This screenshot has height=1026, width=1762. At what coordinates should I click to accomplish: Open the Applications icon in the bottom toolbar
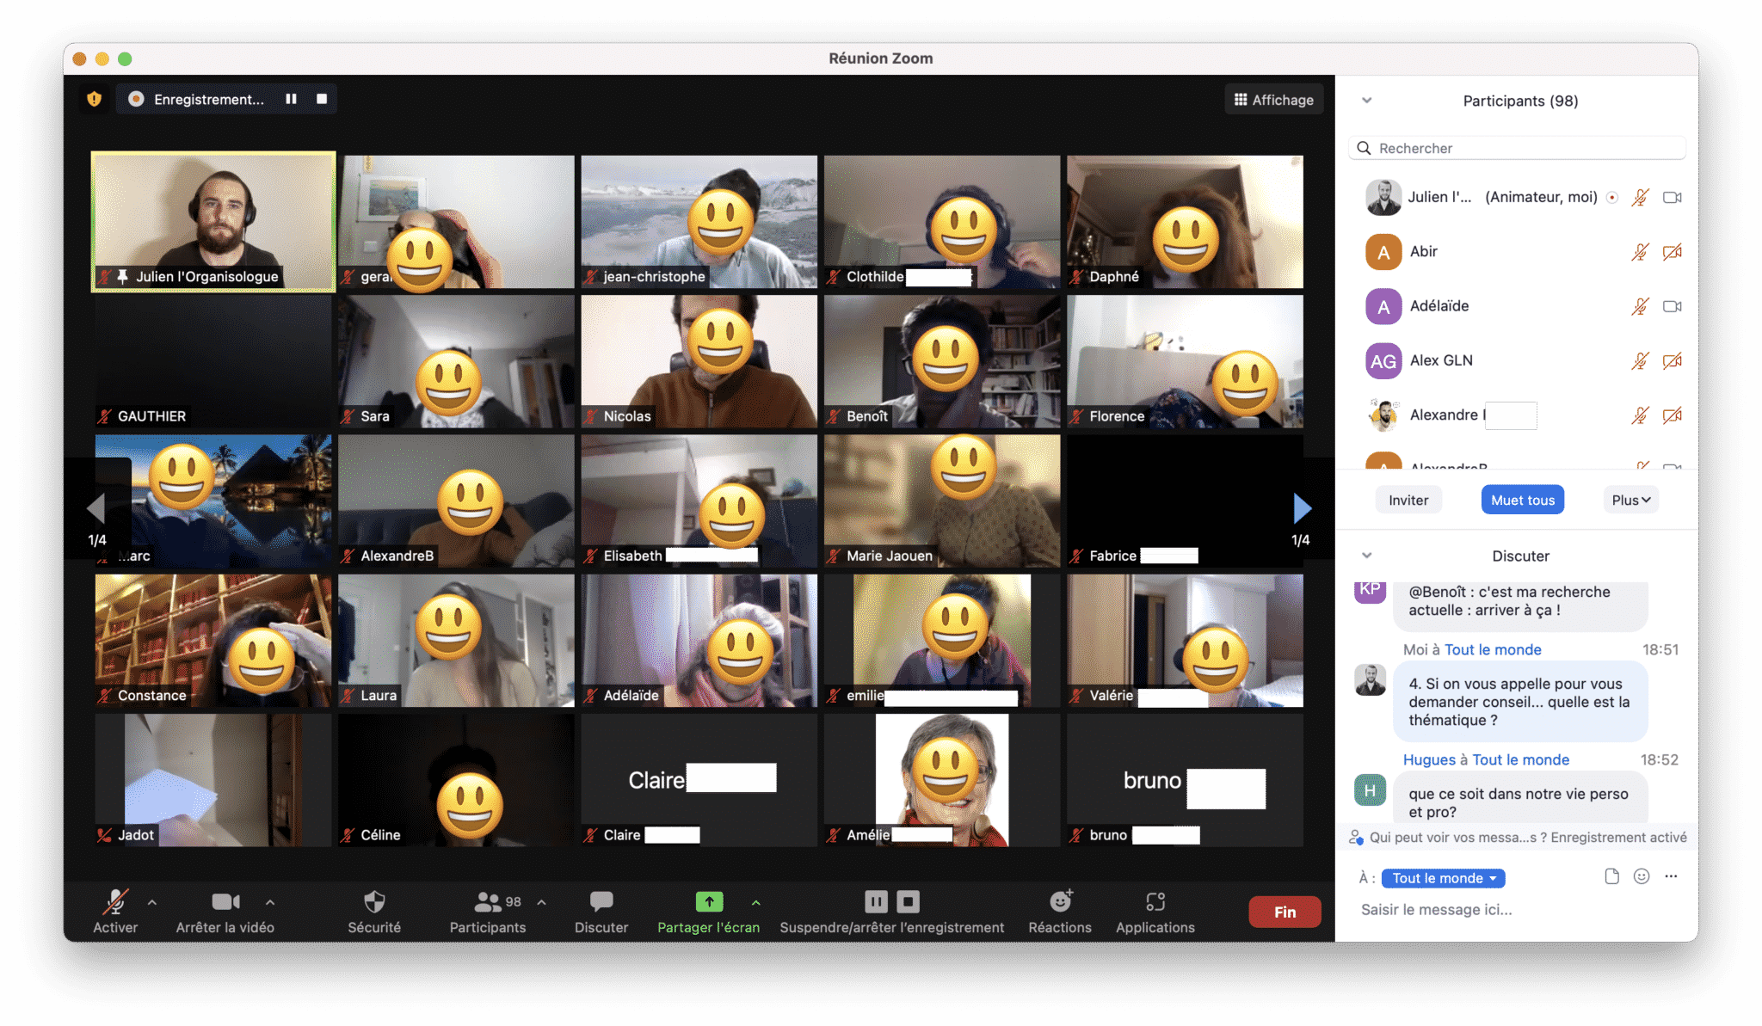[x=1155, y=902]
